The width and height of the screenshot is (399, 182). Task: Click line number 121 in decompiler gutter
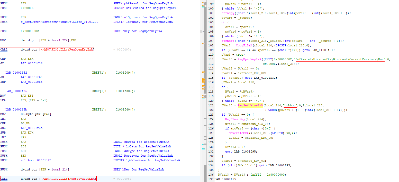[211, 105]
